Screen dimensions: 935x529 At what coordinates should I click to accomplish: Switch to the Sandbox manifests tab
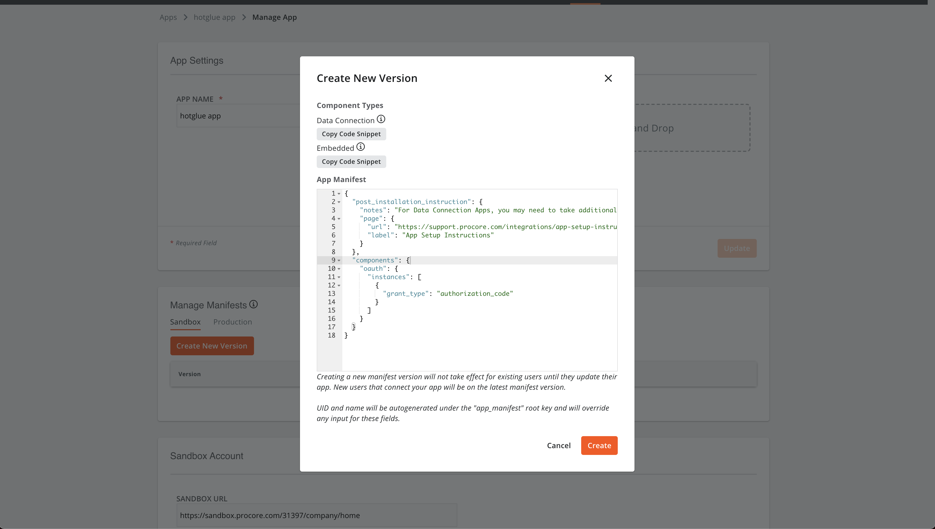click(x=185, y=322)
